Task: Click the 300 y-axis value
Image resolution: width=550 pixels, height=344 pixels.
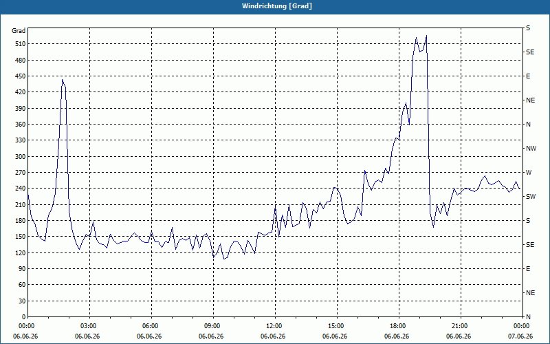Action: [21, 157]
